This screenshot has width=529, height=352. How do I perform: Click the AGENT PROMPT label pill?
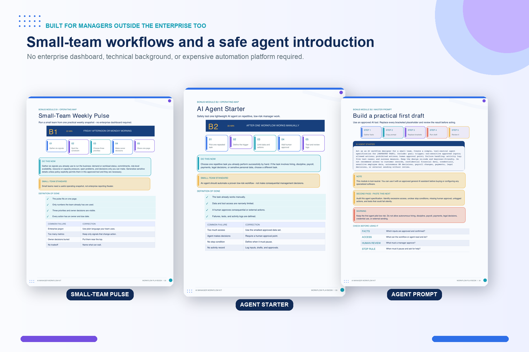pyautogui.click(x=414, y=295)
